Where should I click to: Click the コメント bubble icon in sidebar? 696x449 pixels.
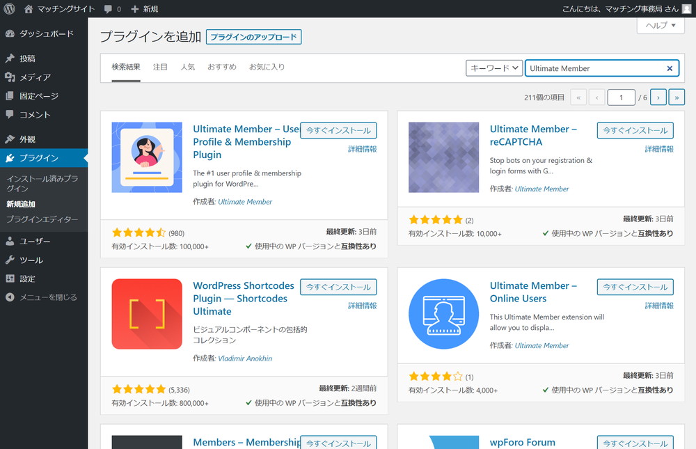click(x=10, y=115)
